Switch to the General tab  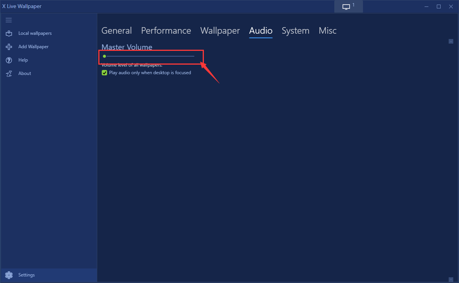pyautogui.click(x=116, y=31)
